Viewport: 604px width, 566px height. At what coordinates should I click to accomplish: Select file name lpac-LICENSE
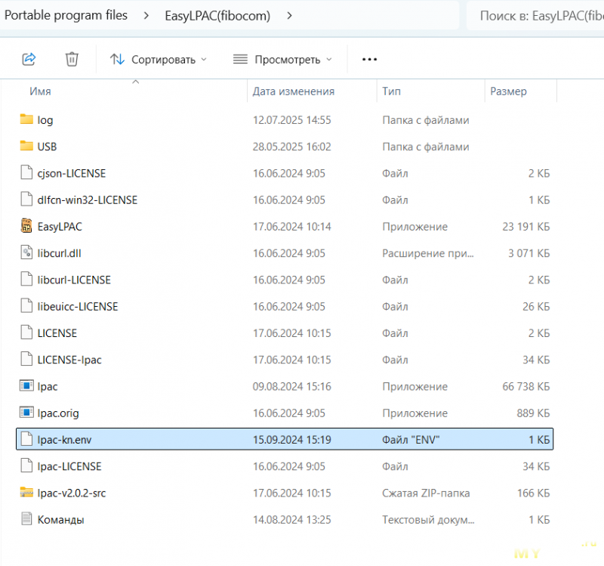69,466
